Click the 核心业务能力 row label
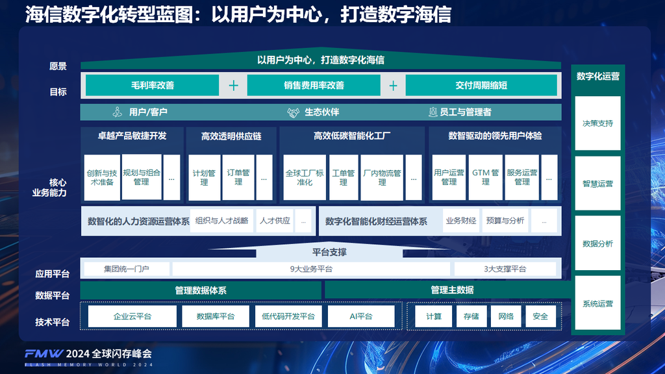This screenshot has height=374, width=665. 49,188
